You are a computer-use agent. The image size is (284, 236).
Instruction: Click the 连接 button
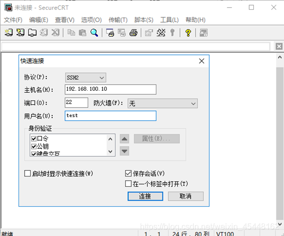click(145, 196)
